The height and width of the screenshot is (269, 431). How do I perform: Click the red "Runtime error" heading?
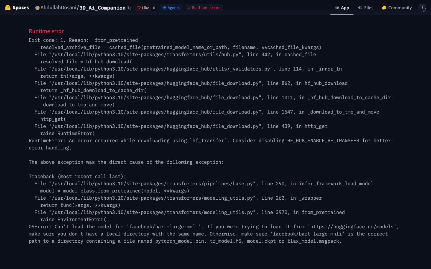coord(46,31)
